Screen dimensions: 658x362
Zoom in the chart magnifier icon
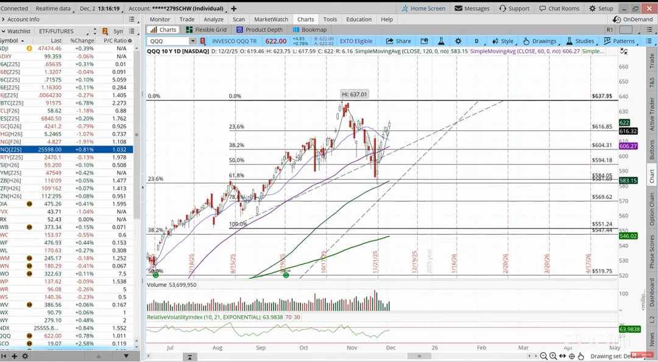pos(553,356)
